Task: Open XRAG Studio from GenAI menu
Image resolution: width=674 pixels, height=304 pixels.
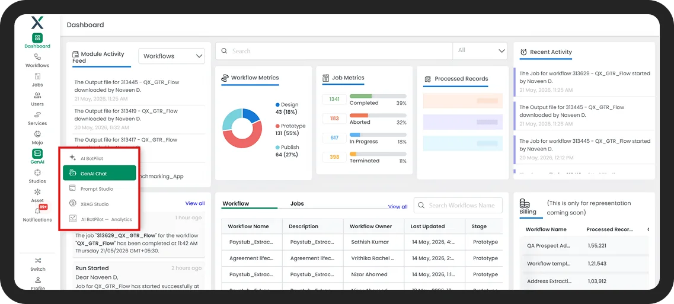Action: coord(100,204)
